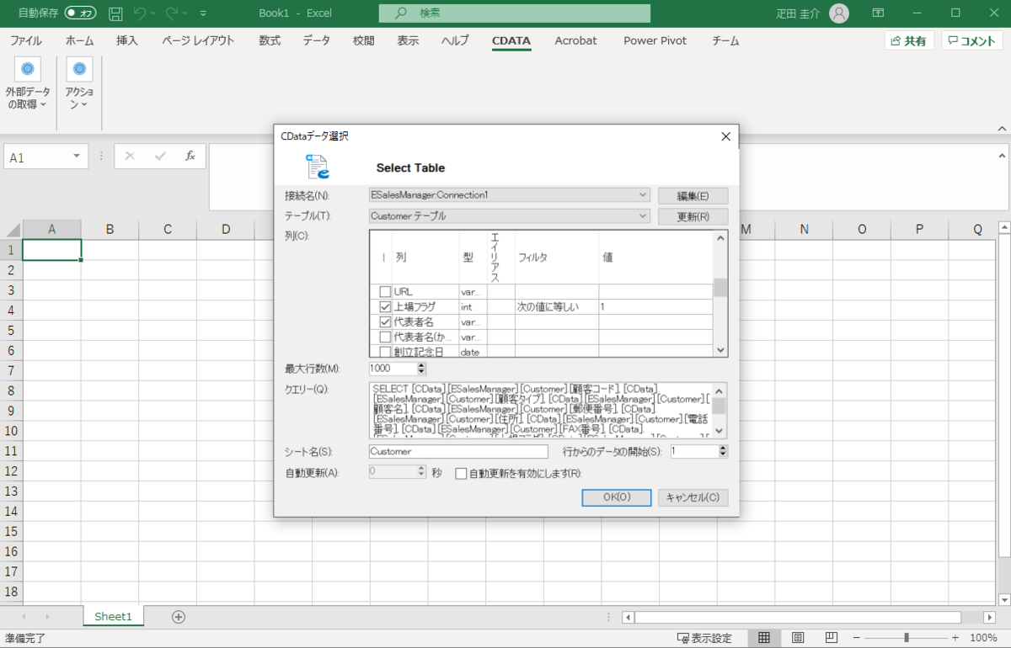Image resolution: width=1011 pixels, height=648 pixels.
Task: Open the テーブル dropdown showing Customer テーブル
Action: (644, 215)
